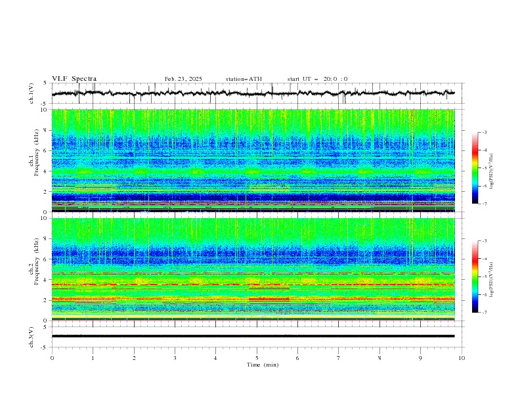The image size is (520, 402).
Task: Click time axis tick label "2"
Action: tap(134, 358)
